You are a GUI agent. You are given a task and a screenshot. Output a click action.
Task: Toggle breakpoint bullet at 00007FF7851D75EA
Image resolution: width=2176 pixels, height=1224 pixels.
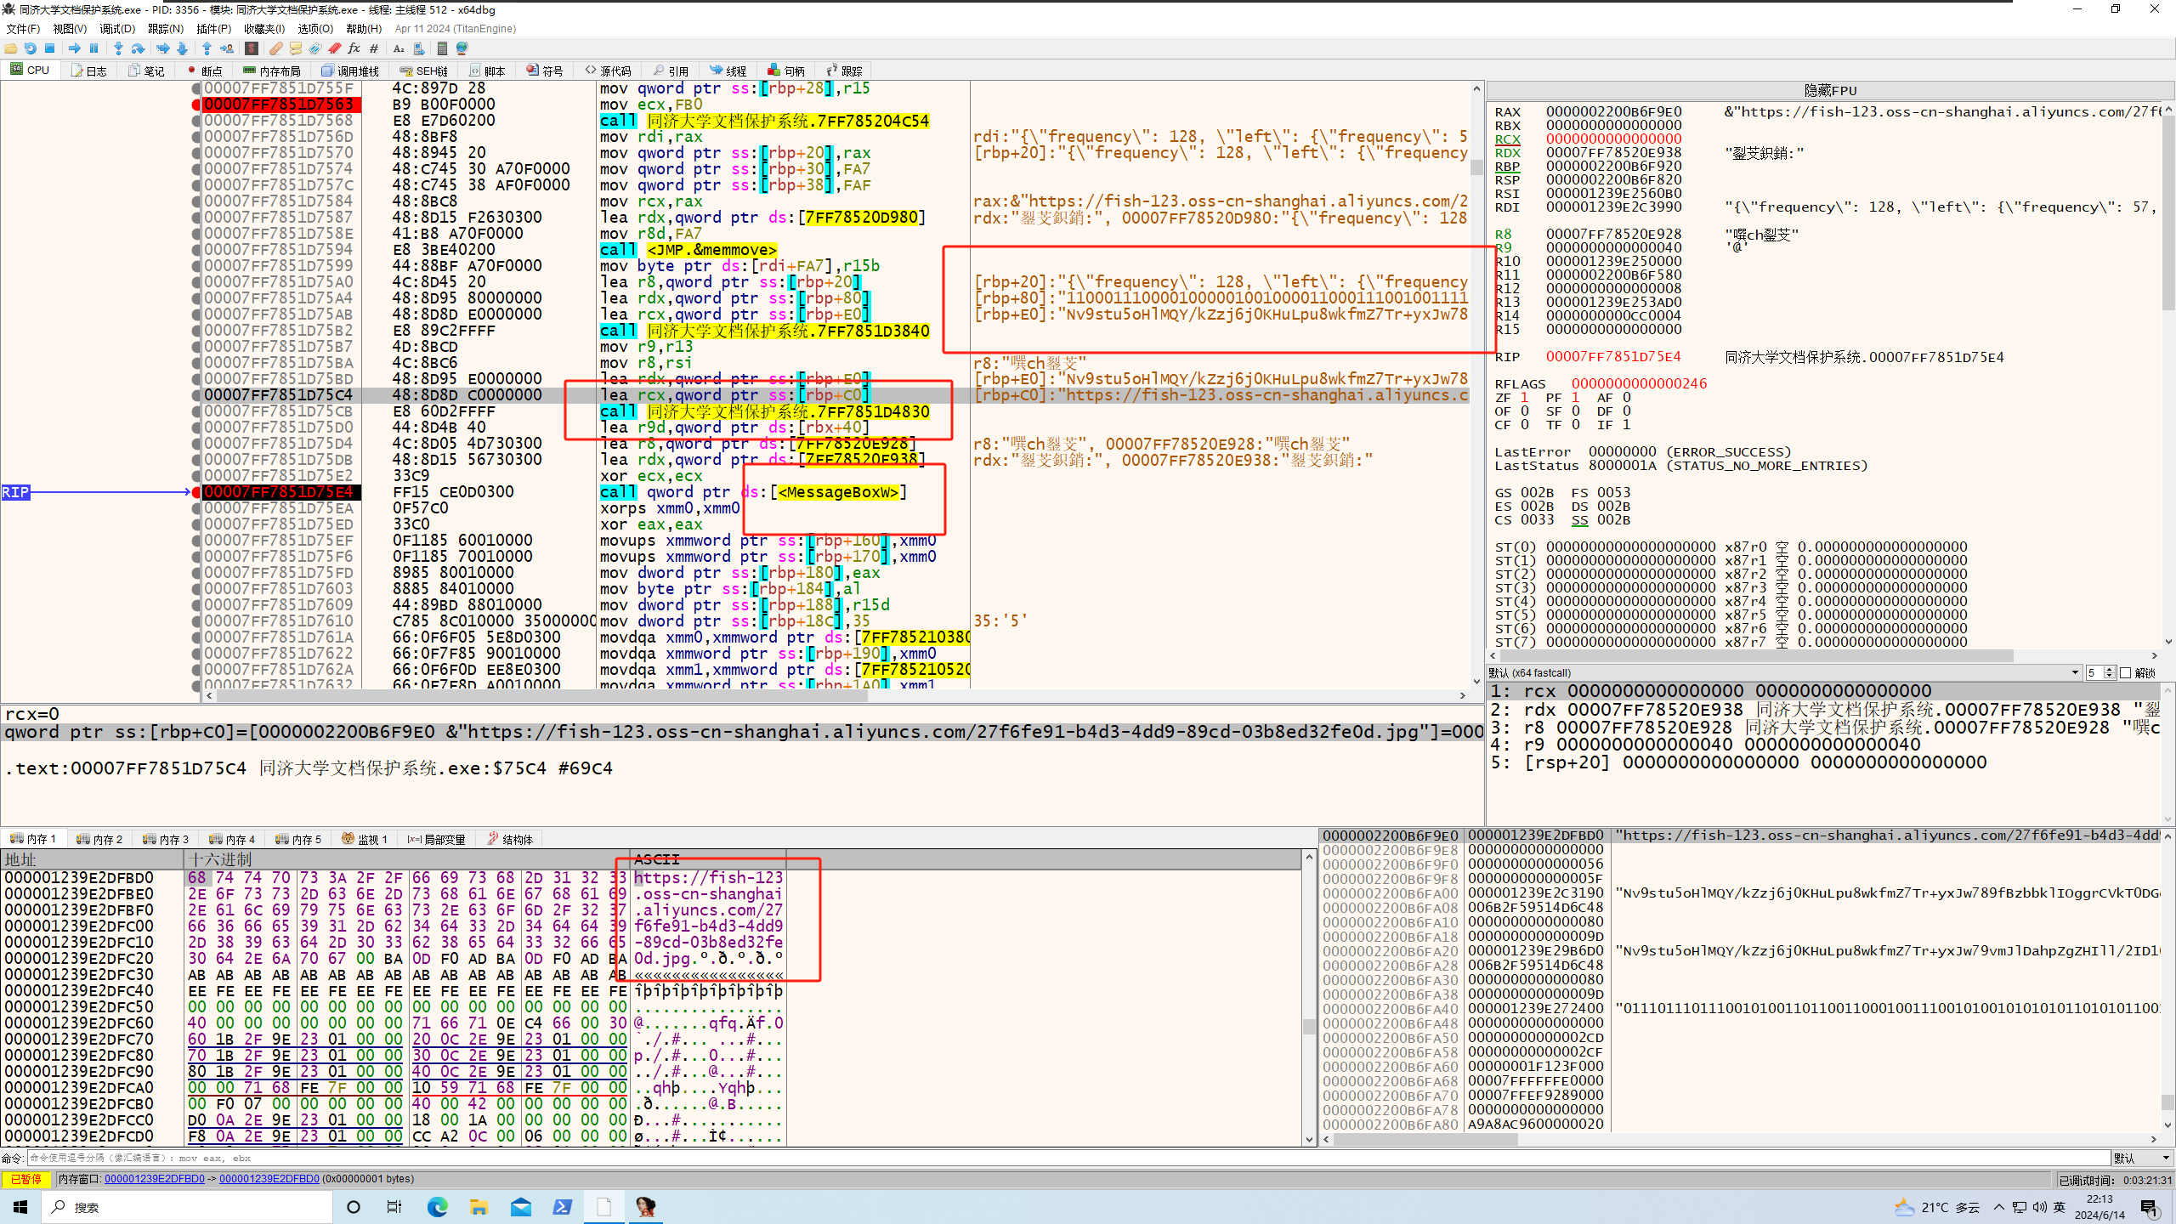coord(196,508)
